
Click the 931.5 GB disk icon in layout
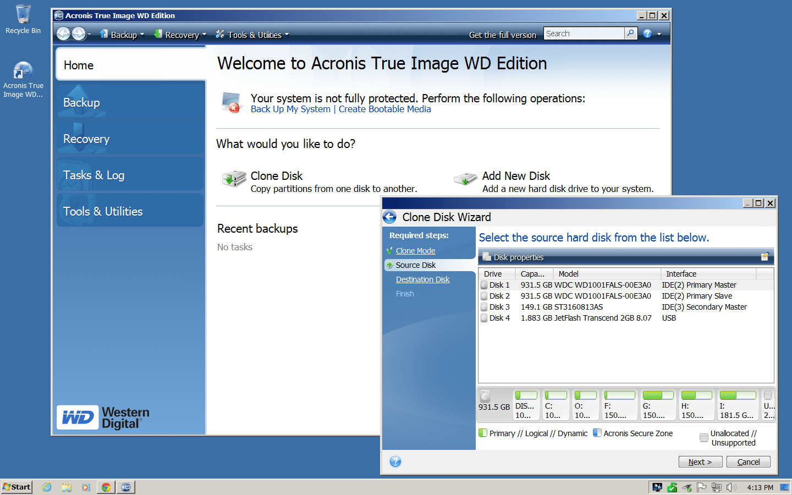[x=486, y=396]
